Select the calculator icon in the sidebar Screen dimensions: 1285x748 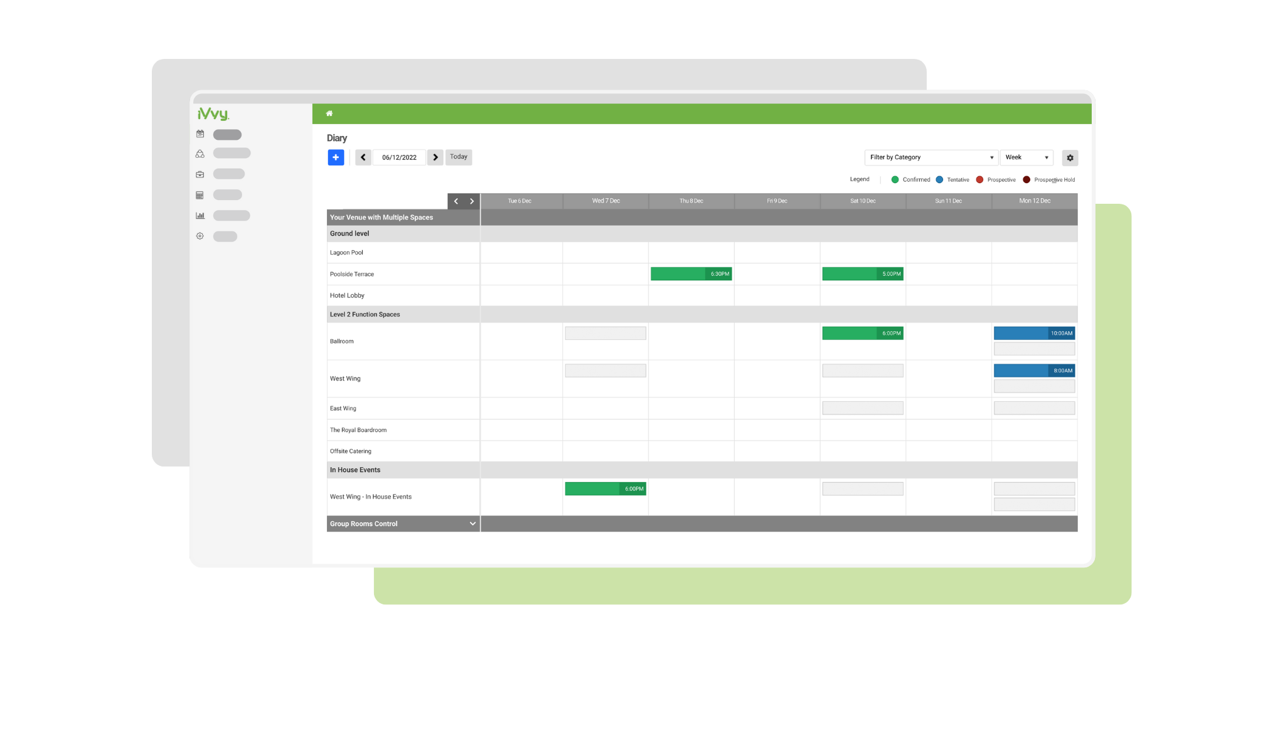point(200,194)
